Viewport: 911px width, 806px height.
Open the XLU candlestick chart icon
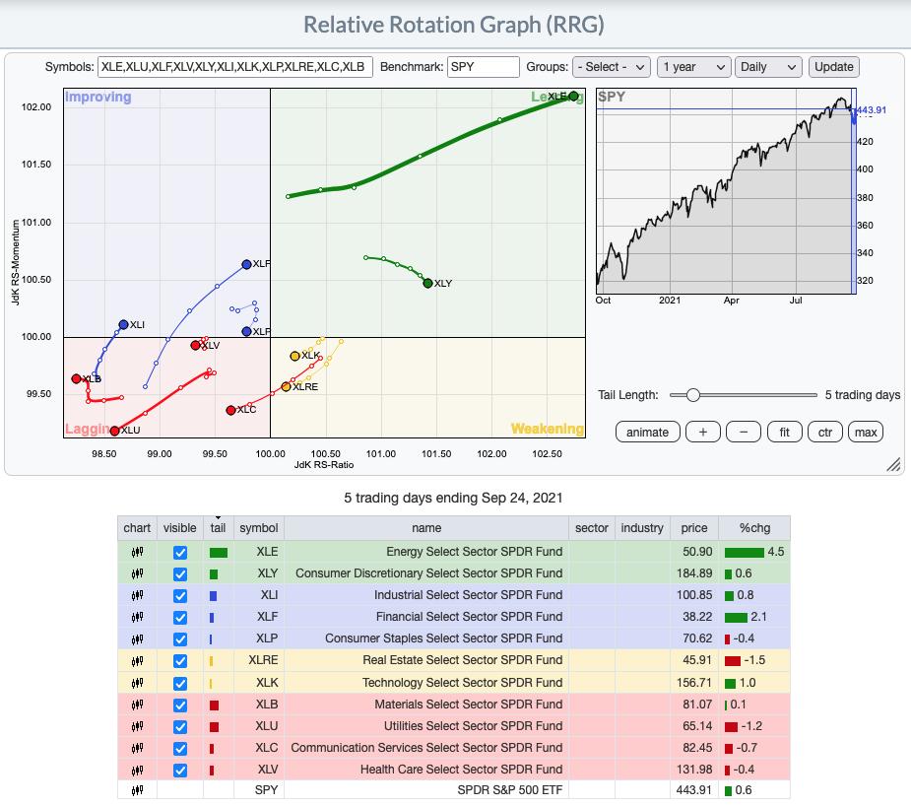tap(137, 726)
